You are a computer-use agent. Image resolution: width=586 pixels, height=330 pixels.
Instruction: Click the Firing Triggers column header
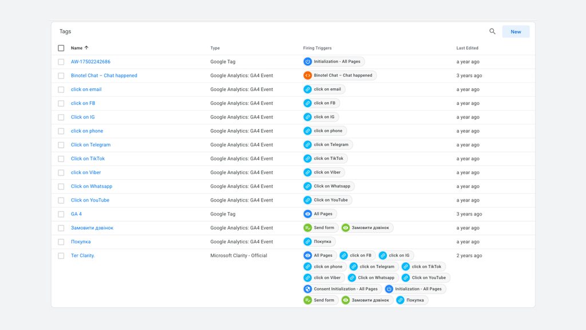coord(317,48)
